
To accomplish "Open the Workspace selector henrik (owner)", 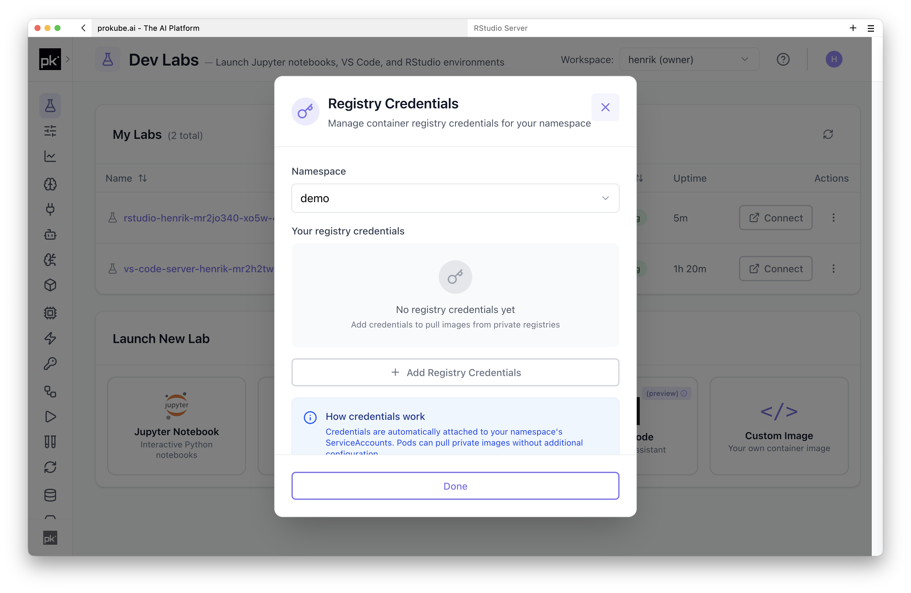I will pos(689,59).
